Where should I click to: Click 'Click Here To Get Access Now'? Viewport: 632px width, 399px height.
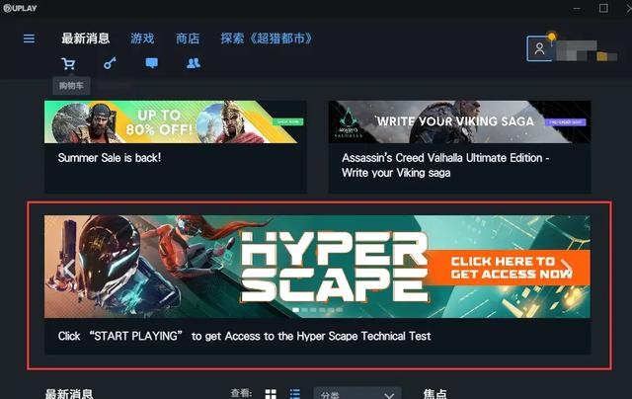(509, 268)
